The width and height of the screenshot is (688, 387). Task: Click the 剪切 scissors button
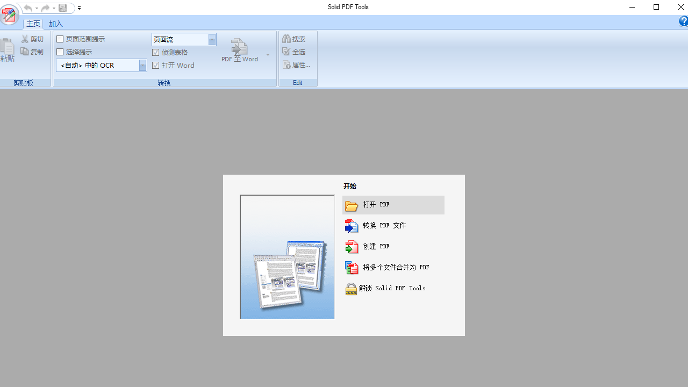click(32, 39)
